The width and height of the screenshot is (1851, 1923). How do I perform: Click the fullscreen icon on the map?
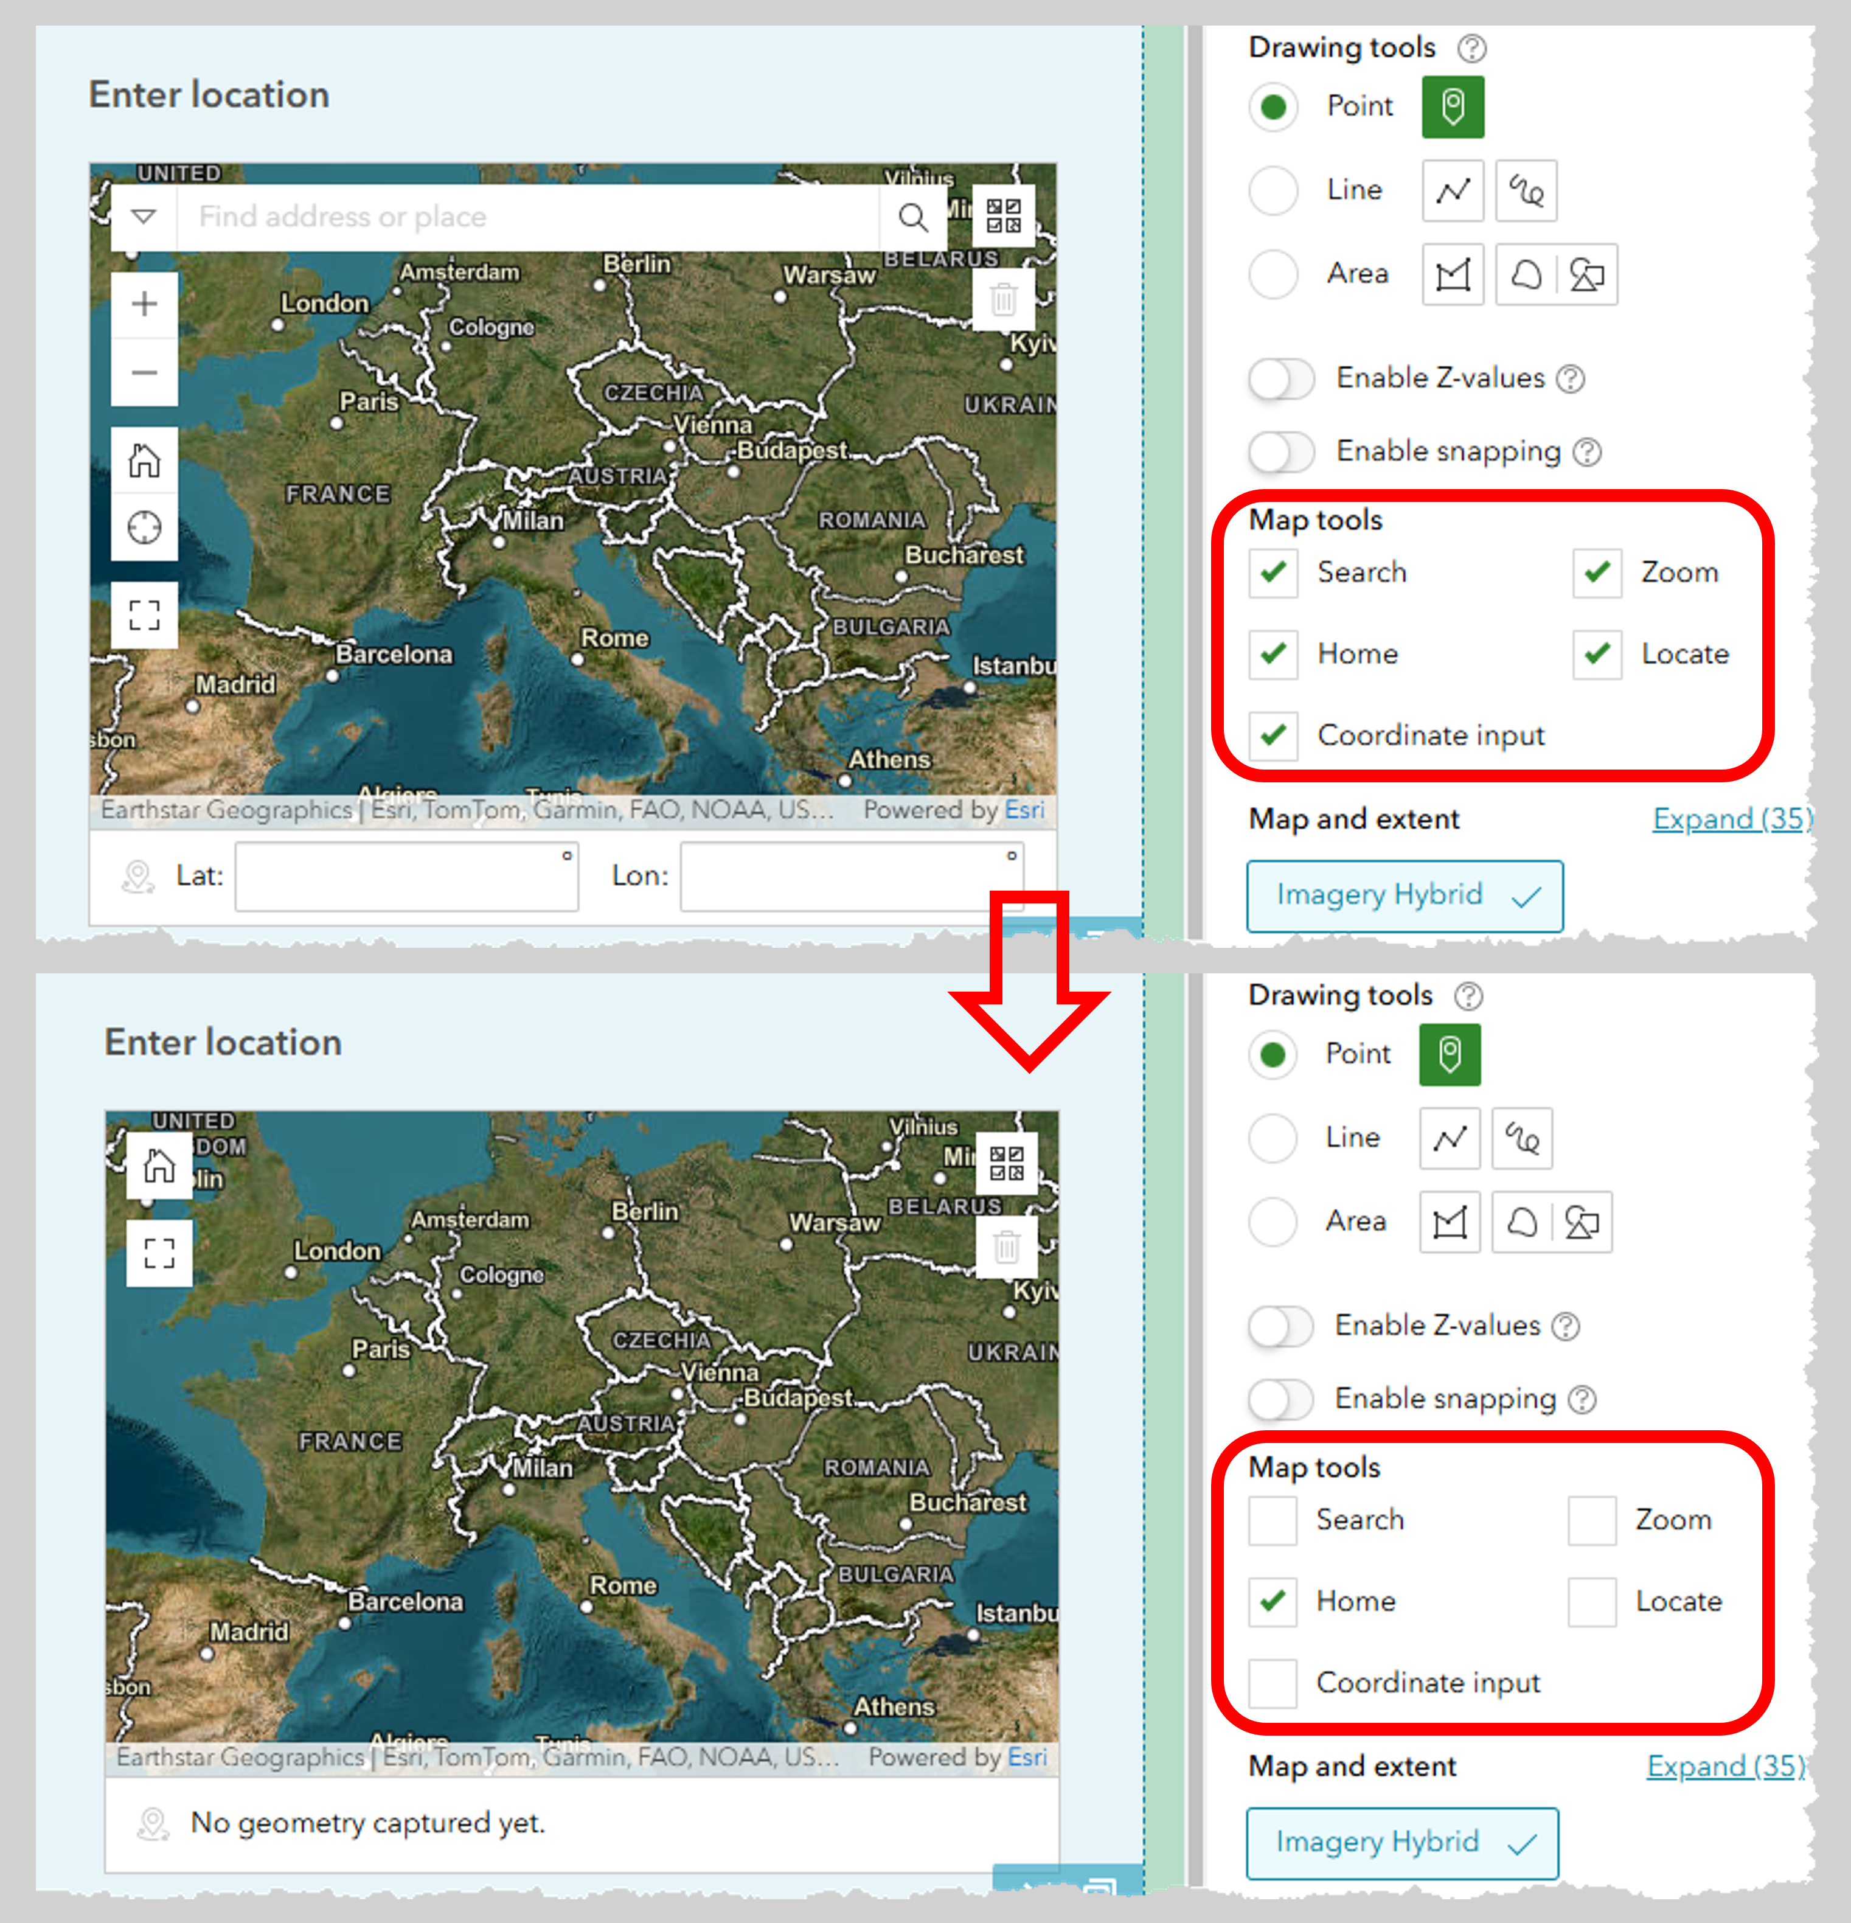[144, 615]
